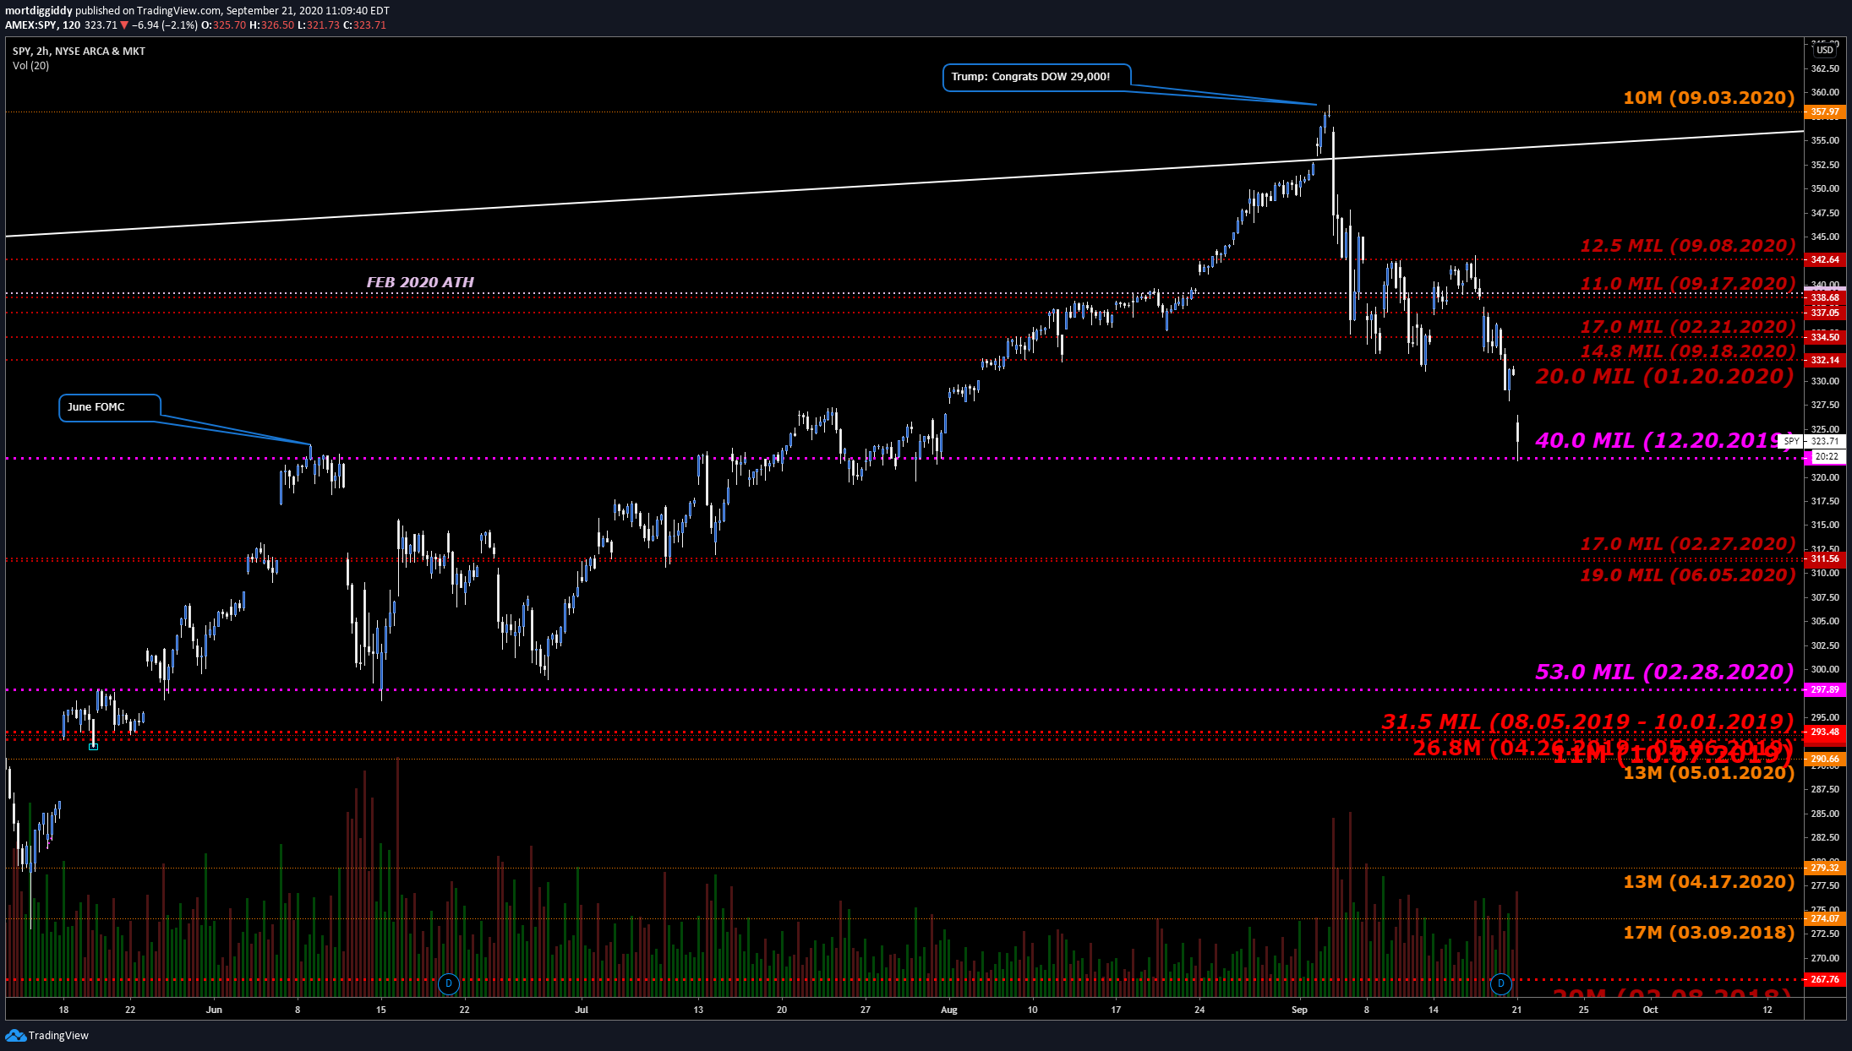Image resolution: width=1852 pixels, height=1051 pixels.
Task: Click the USD currency label
Action: [x=1825, y=50]
